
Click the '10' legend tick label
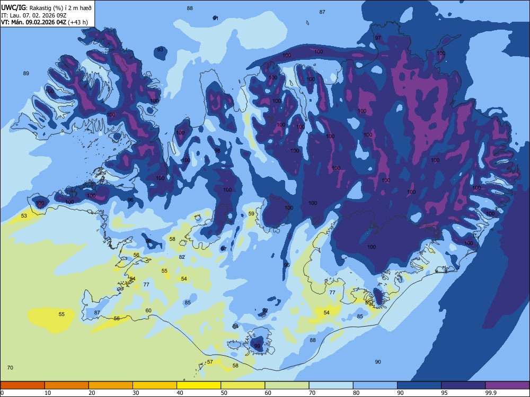[x=48, y=393]
